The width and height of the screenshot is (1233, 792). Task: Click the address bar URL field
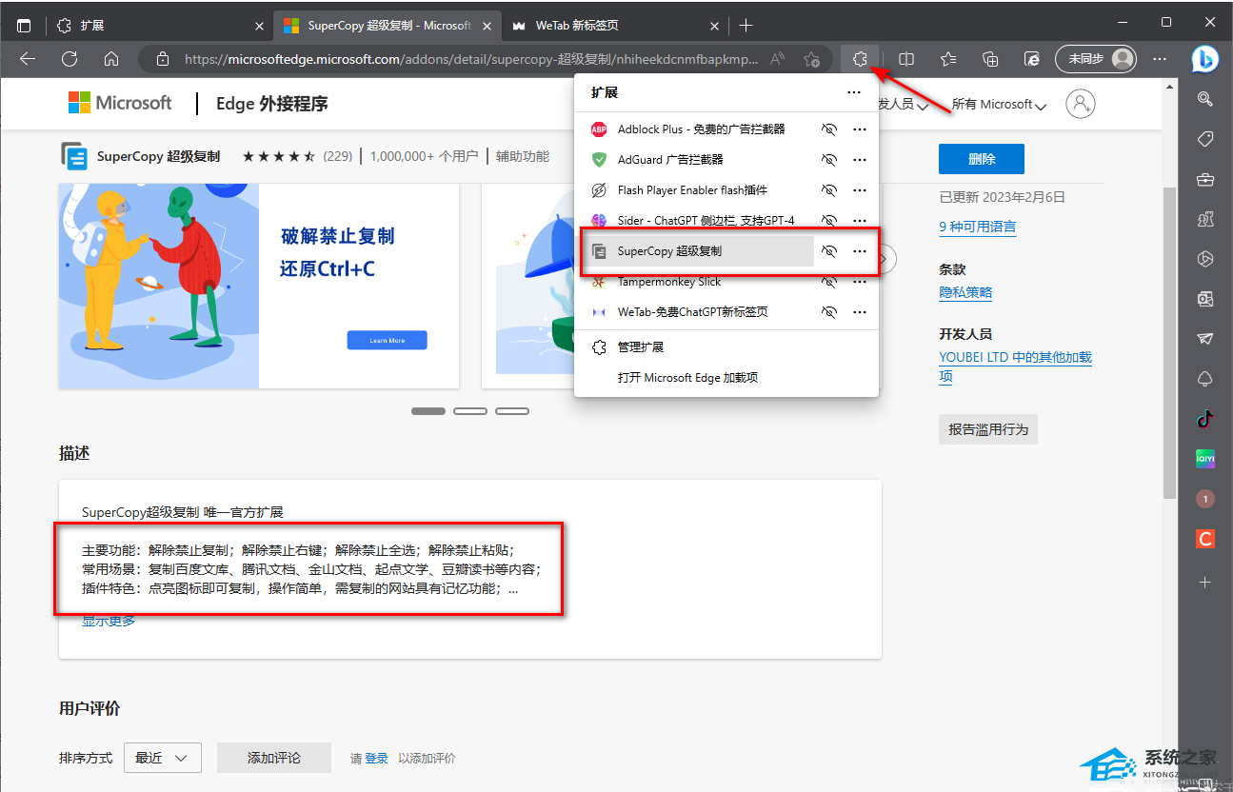click(x=471, y=59)
